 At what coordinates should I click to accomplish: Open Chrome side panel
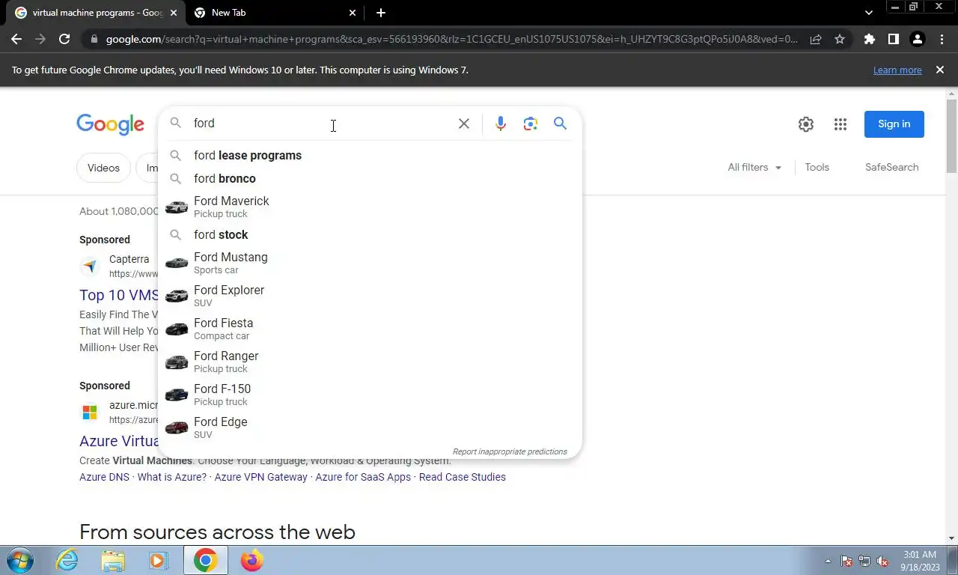[893, 39]
